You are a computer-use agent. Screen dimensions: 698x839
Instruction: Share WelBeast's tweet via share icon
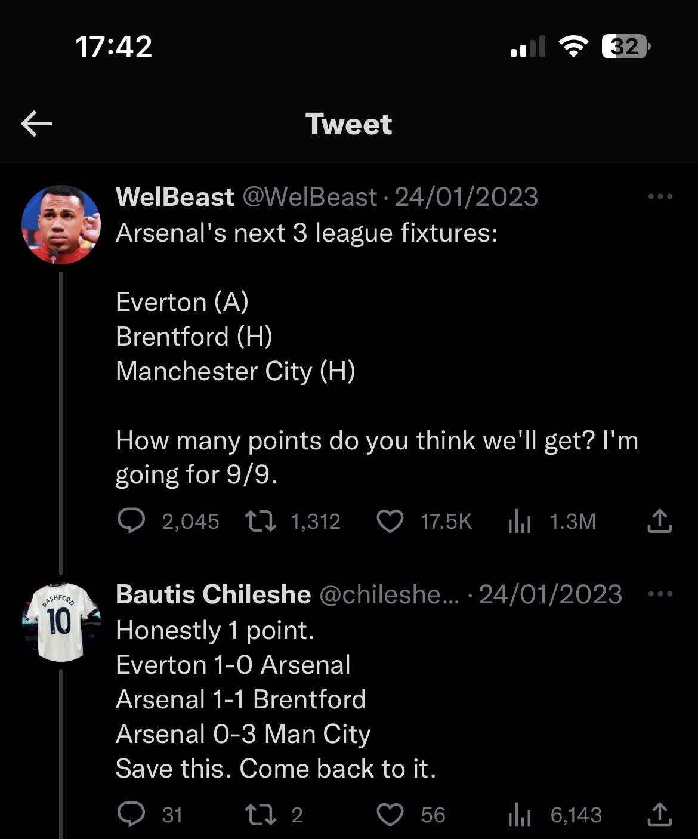pos(659,522)
